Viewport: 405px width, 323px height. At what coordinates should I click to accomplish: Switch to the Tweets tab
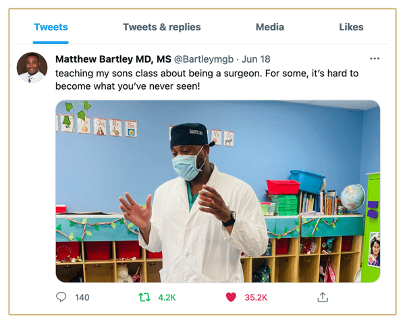pyautogui.click(x=51, y=27)
